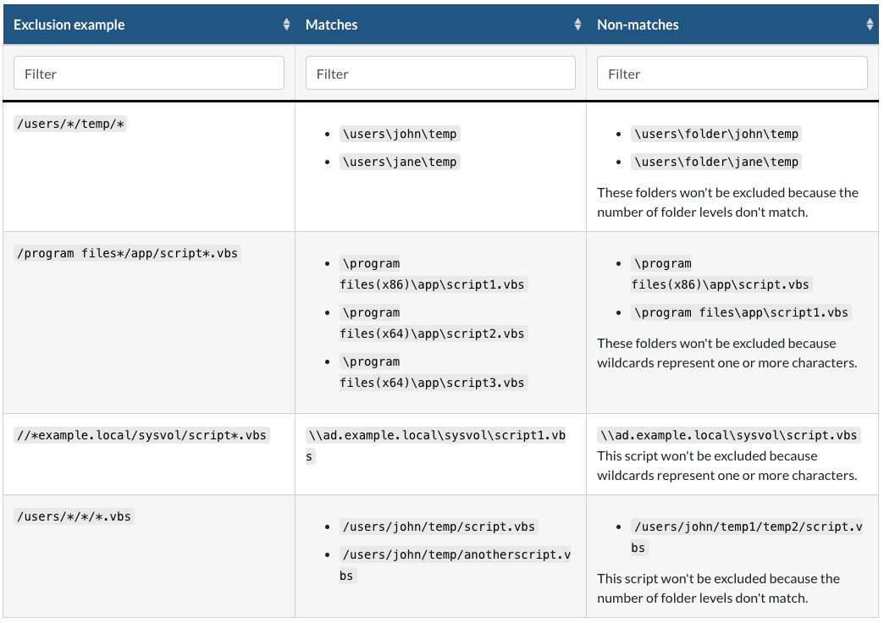Click the /users/john/temp/anotherscript.vbs match entry
884x623 pixels.
click(456, 555)
